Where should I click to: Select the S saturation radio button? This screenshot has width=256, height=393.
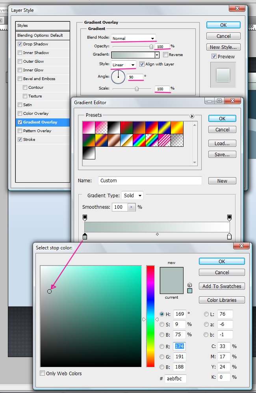coord(162,324)
